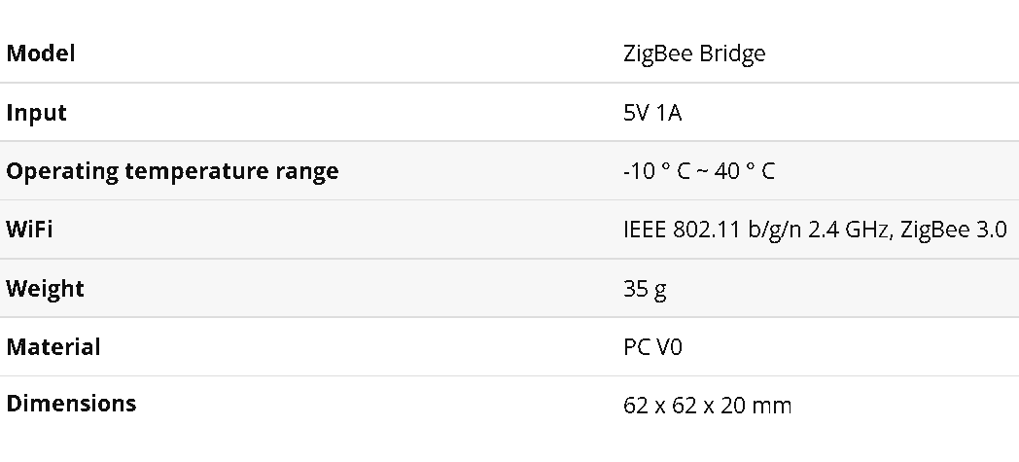This screenshot has height=462, width=1019.
Task: Click the Weight row label
Action: (45, 289)
